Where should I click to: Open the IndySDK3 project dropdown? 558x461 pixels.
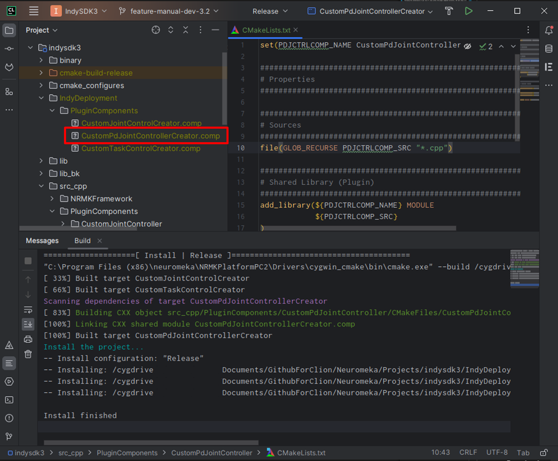click(x=79, y=11)
